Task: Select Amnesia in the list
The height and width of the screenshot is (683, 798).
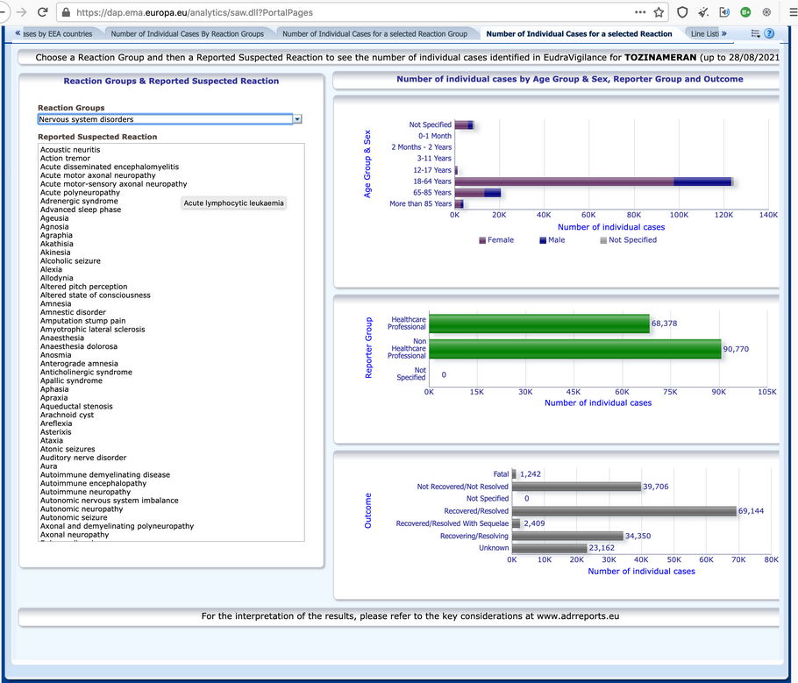Action: 55,304
